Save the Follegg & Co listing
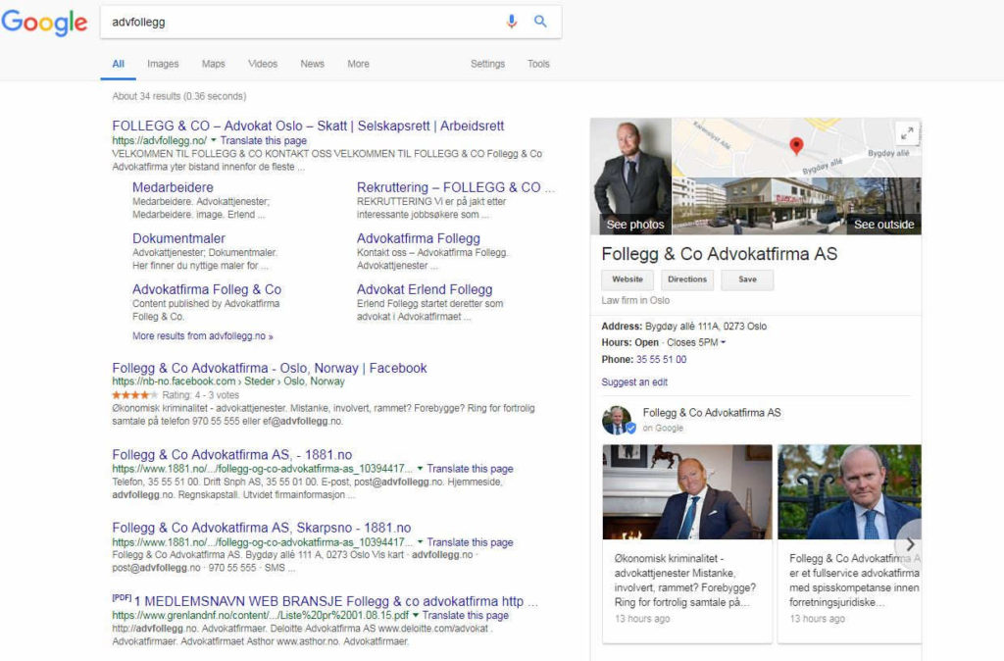Image resolution: width=1004 pixels, height=661 pixels. [x=746, y=279]
